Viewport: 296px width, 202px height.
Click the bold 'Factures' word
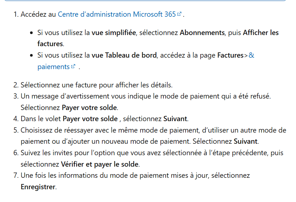230,55
